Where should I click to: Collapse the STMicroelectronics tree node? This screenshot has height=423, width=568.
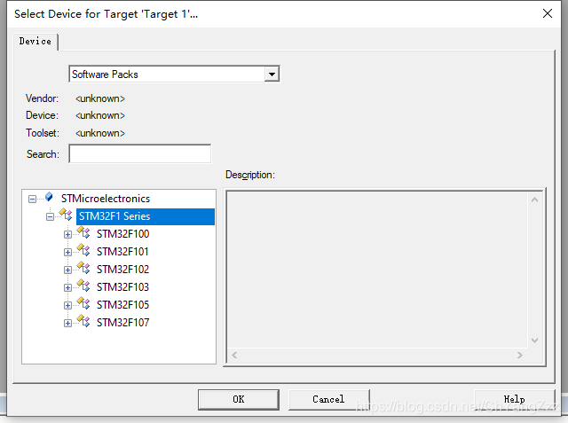pos(32,199)
